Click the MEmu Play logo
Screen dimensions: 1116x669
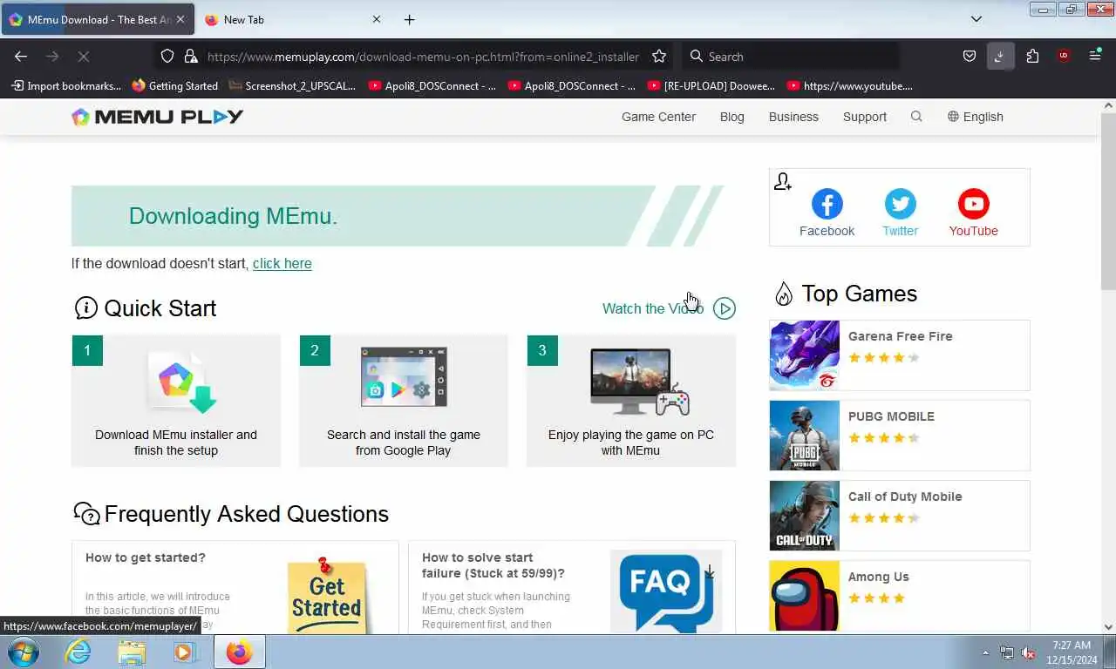[158, 117]
